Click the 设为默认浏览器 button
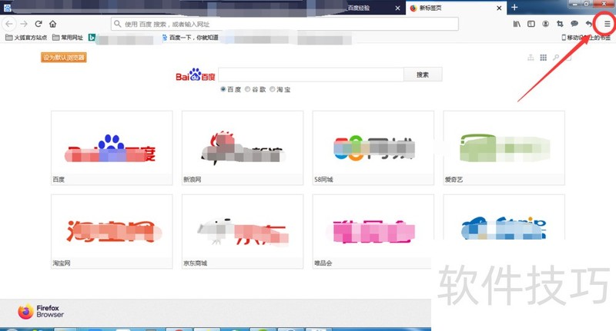Viewport: 616px width, 331px height. (x=63, y=57)
